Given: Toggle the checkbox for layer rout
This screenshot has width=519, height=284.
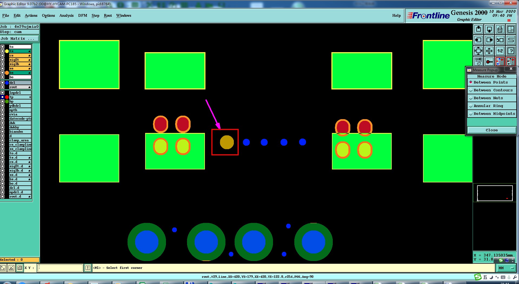Looking at the screenshot, I should point(2,87).
